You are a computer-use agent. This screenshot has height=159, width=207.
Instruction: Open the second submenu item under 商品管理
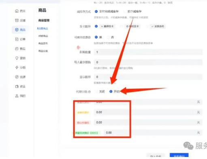tap(43, 36)
